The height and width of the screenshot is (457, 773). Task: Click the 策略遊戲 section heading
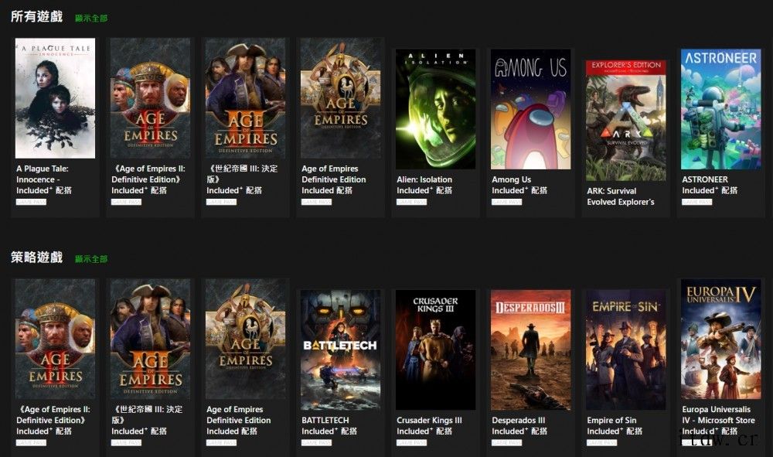click(x=37, y=257)
